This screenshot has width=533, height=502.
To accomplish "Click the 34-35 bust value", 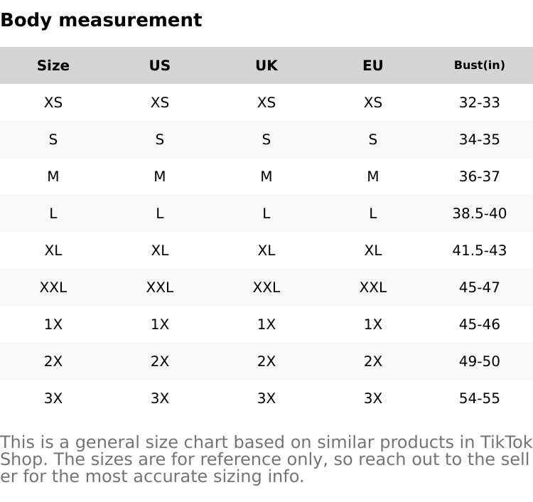I will click(480, 139).
